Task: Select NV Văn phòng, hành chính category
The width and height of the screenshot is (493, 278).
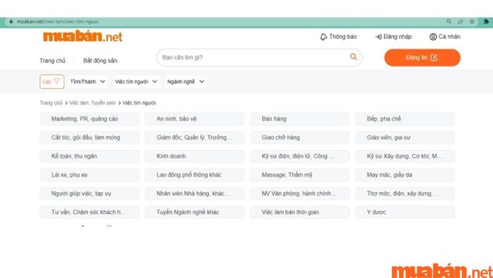Action: (x=299, y=193)
